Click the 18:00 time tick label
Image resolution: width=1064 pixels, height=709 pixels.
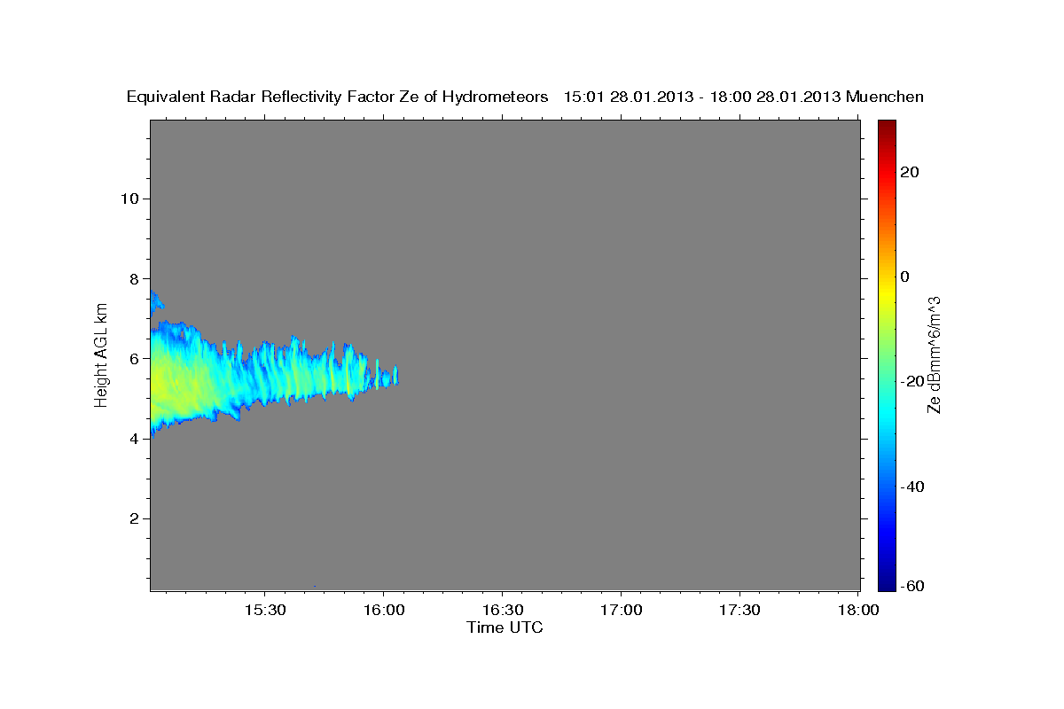click(x=858, y=611)
